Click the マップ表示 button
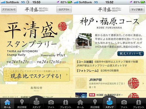The height and width of the screenshot is (109, 146). [137, 10]
